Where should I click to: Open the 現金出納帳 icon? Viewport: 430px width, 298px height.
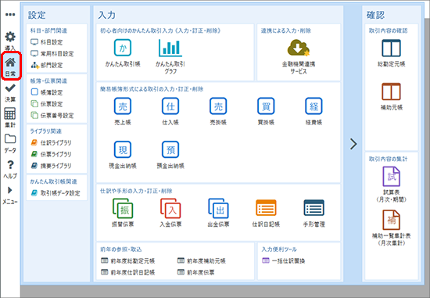coord(123,149)
